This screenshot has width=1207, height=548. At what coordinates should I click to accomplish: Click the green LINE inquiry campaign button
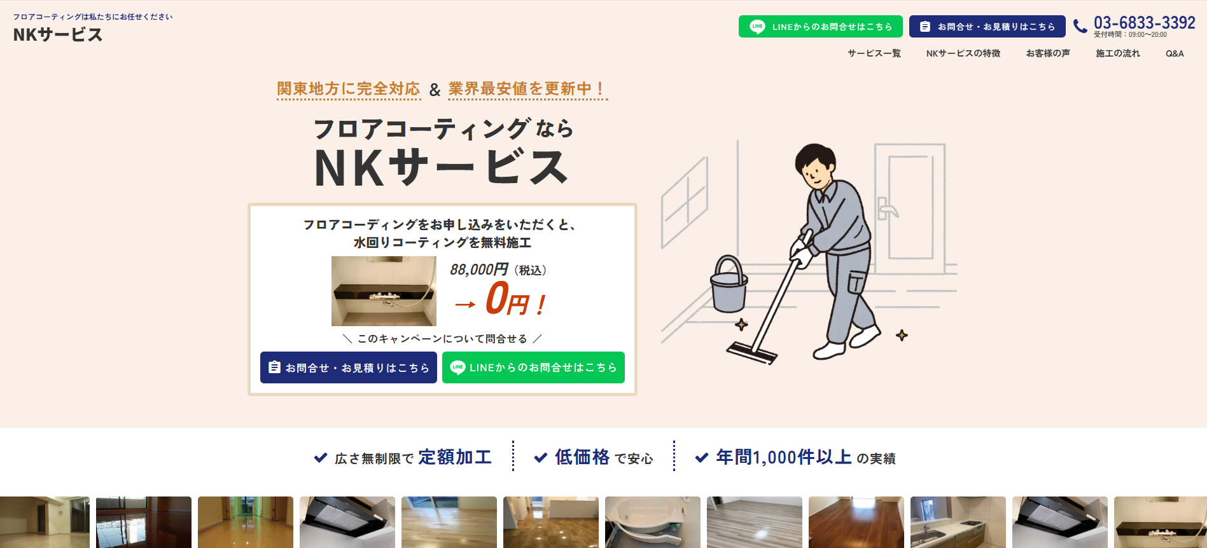click(x=533, y=367)
